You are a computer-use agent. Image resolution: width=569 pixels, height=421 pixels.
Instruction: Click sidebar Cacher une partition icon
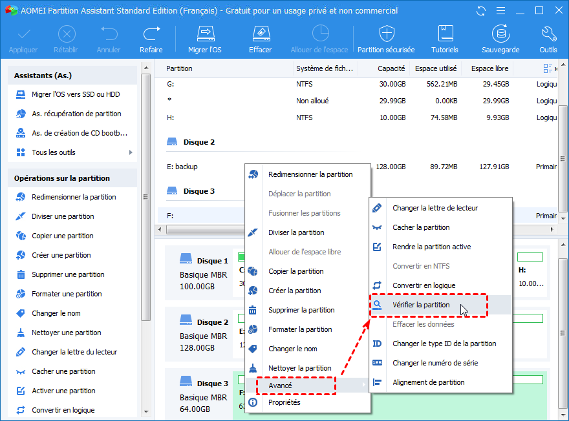tap(21, 372)
